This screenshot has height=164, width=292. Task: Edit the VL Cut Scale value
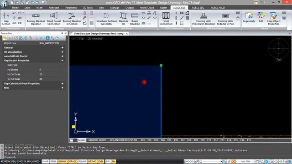point(52,79)
